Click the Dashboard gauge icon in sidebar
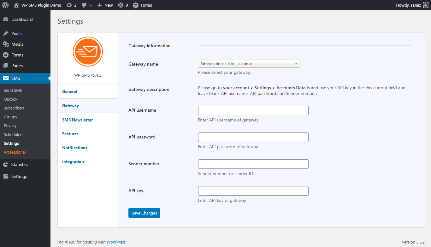 click(x=6, y=19)
